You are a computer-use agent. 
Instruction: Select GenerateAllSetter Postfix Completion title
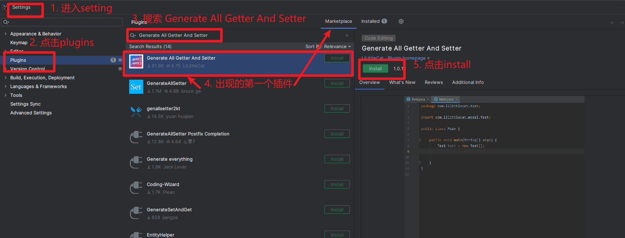(188, 134)
